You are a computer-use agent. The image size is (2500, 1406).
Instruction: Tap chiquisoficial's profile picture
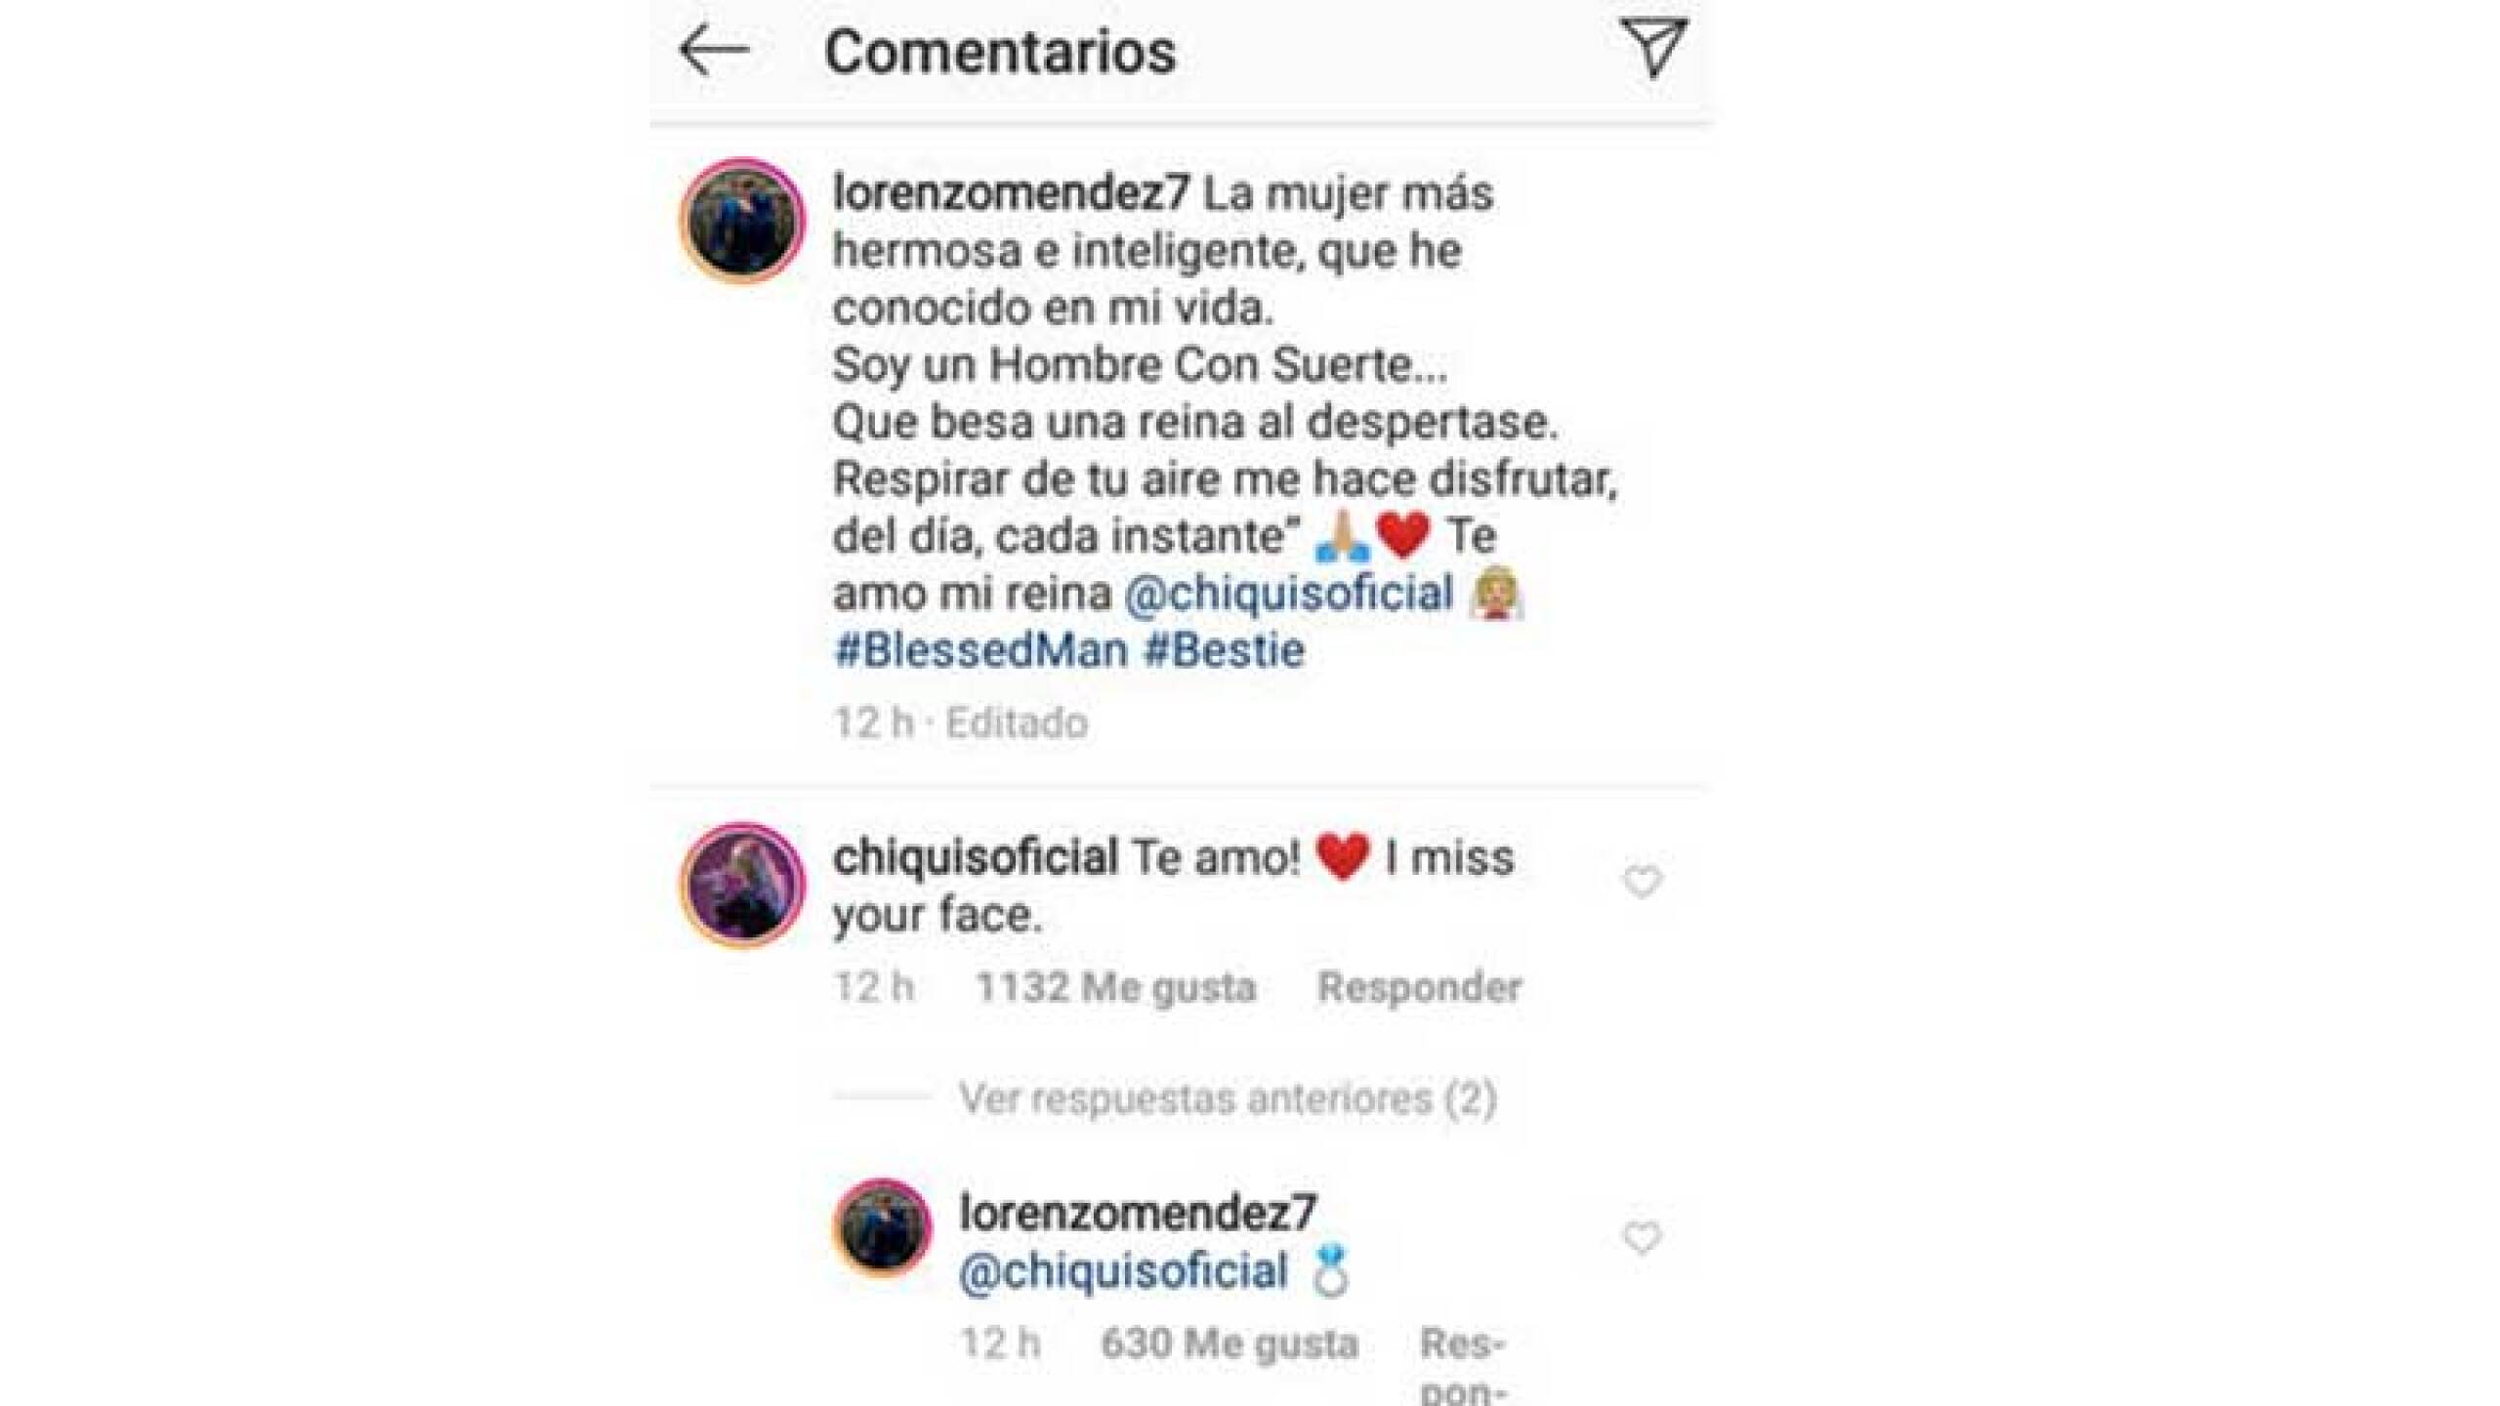tap(742, 885)
